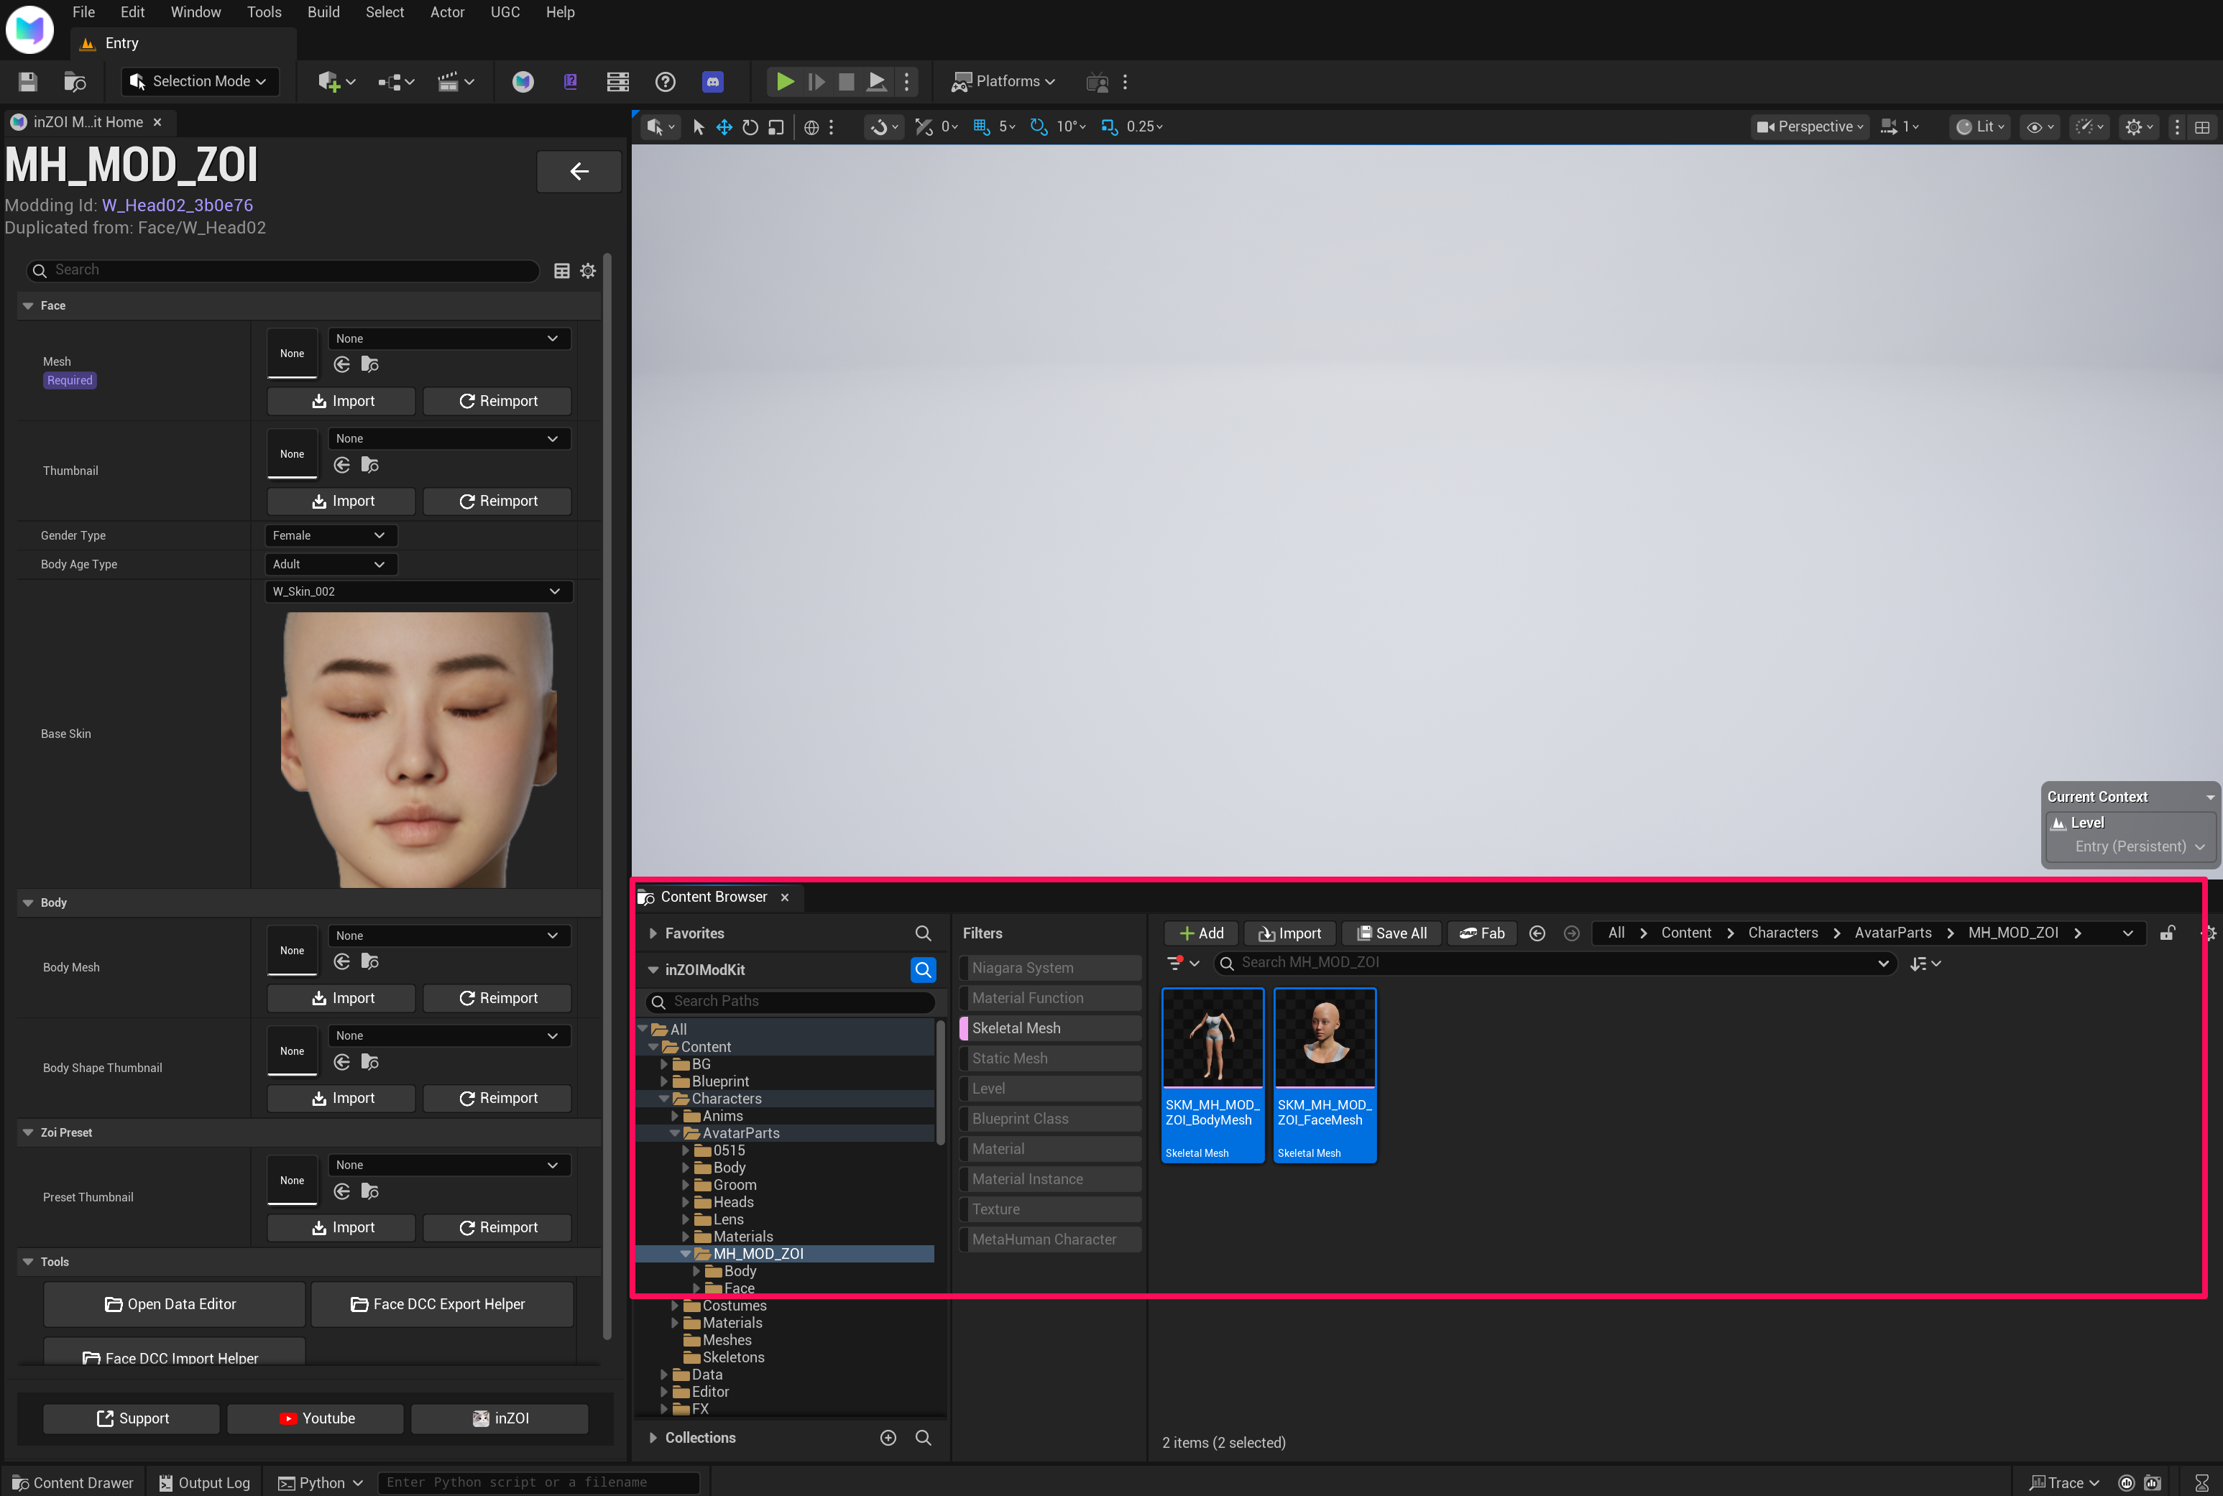Open the help question mark icon in toolbar
The width and height of the screenshot is (2223, 1496).
(665, 82)
